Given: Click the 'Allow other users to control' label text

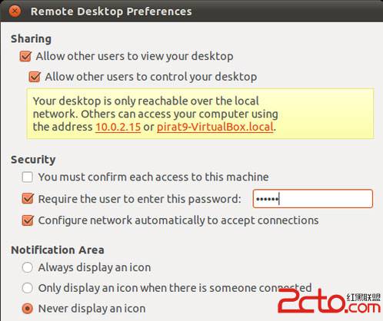Looking at the screenshot, I should 151,77.
